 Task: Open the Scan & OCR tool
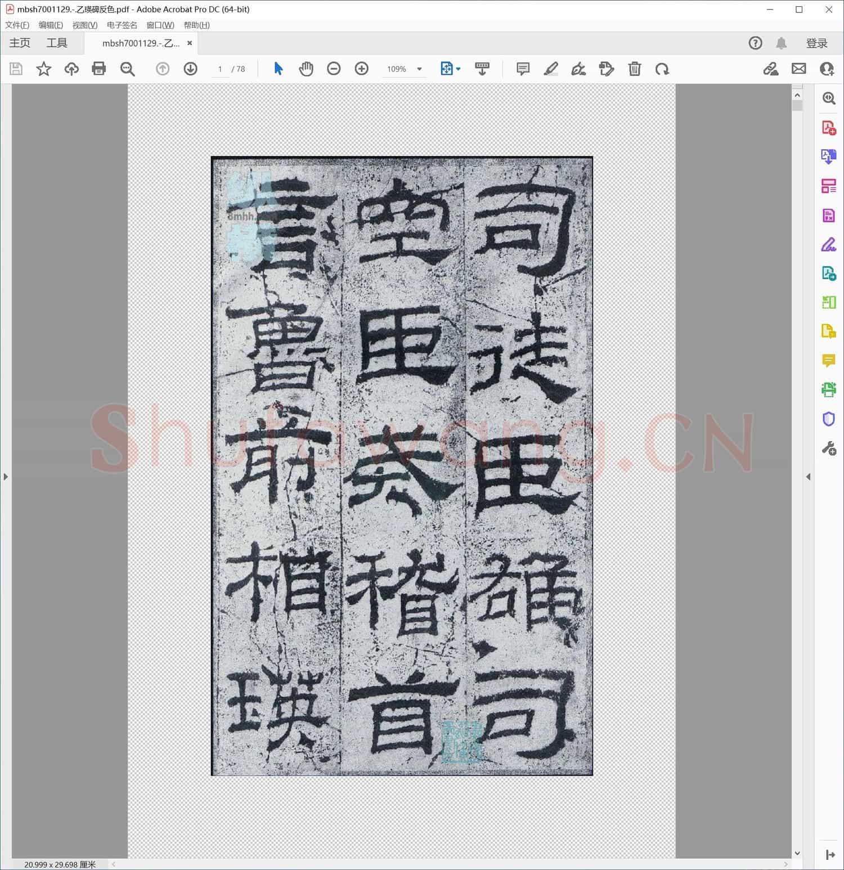point(828,390)
